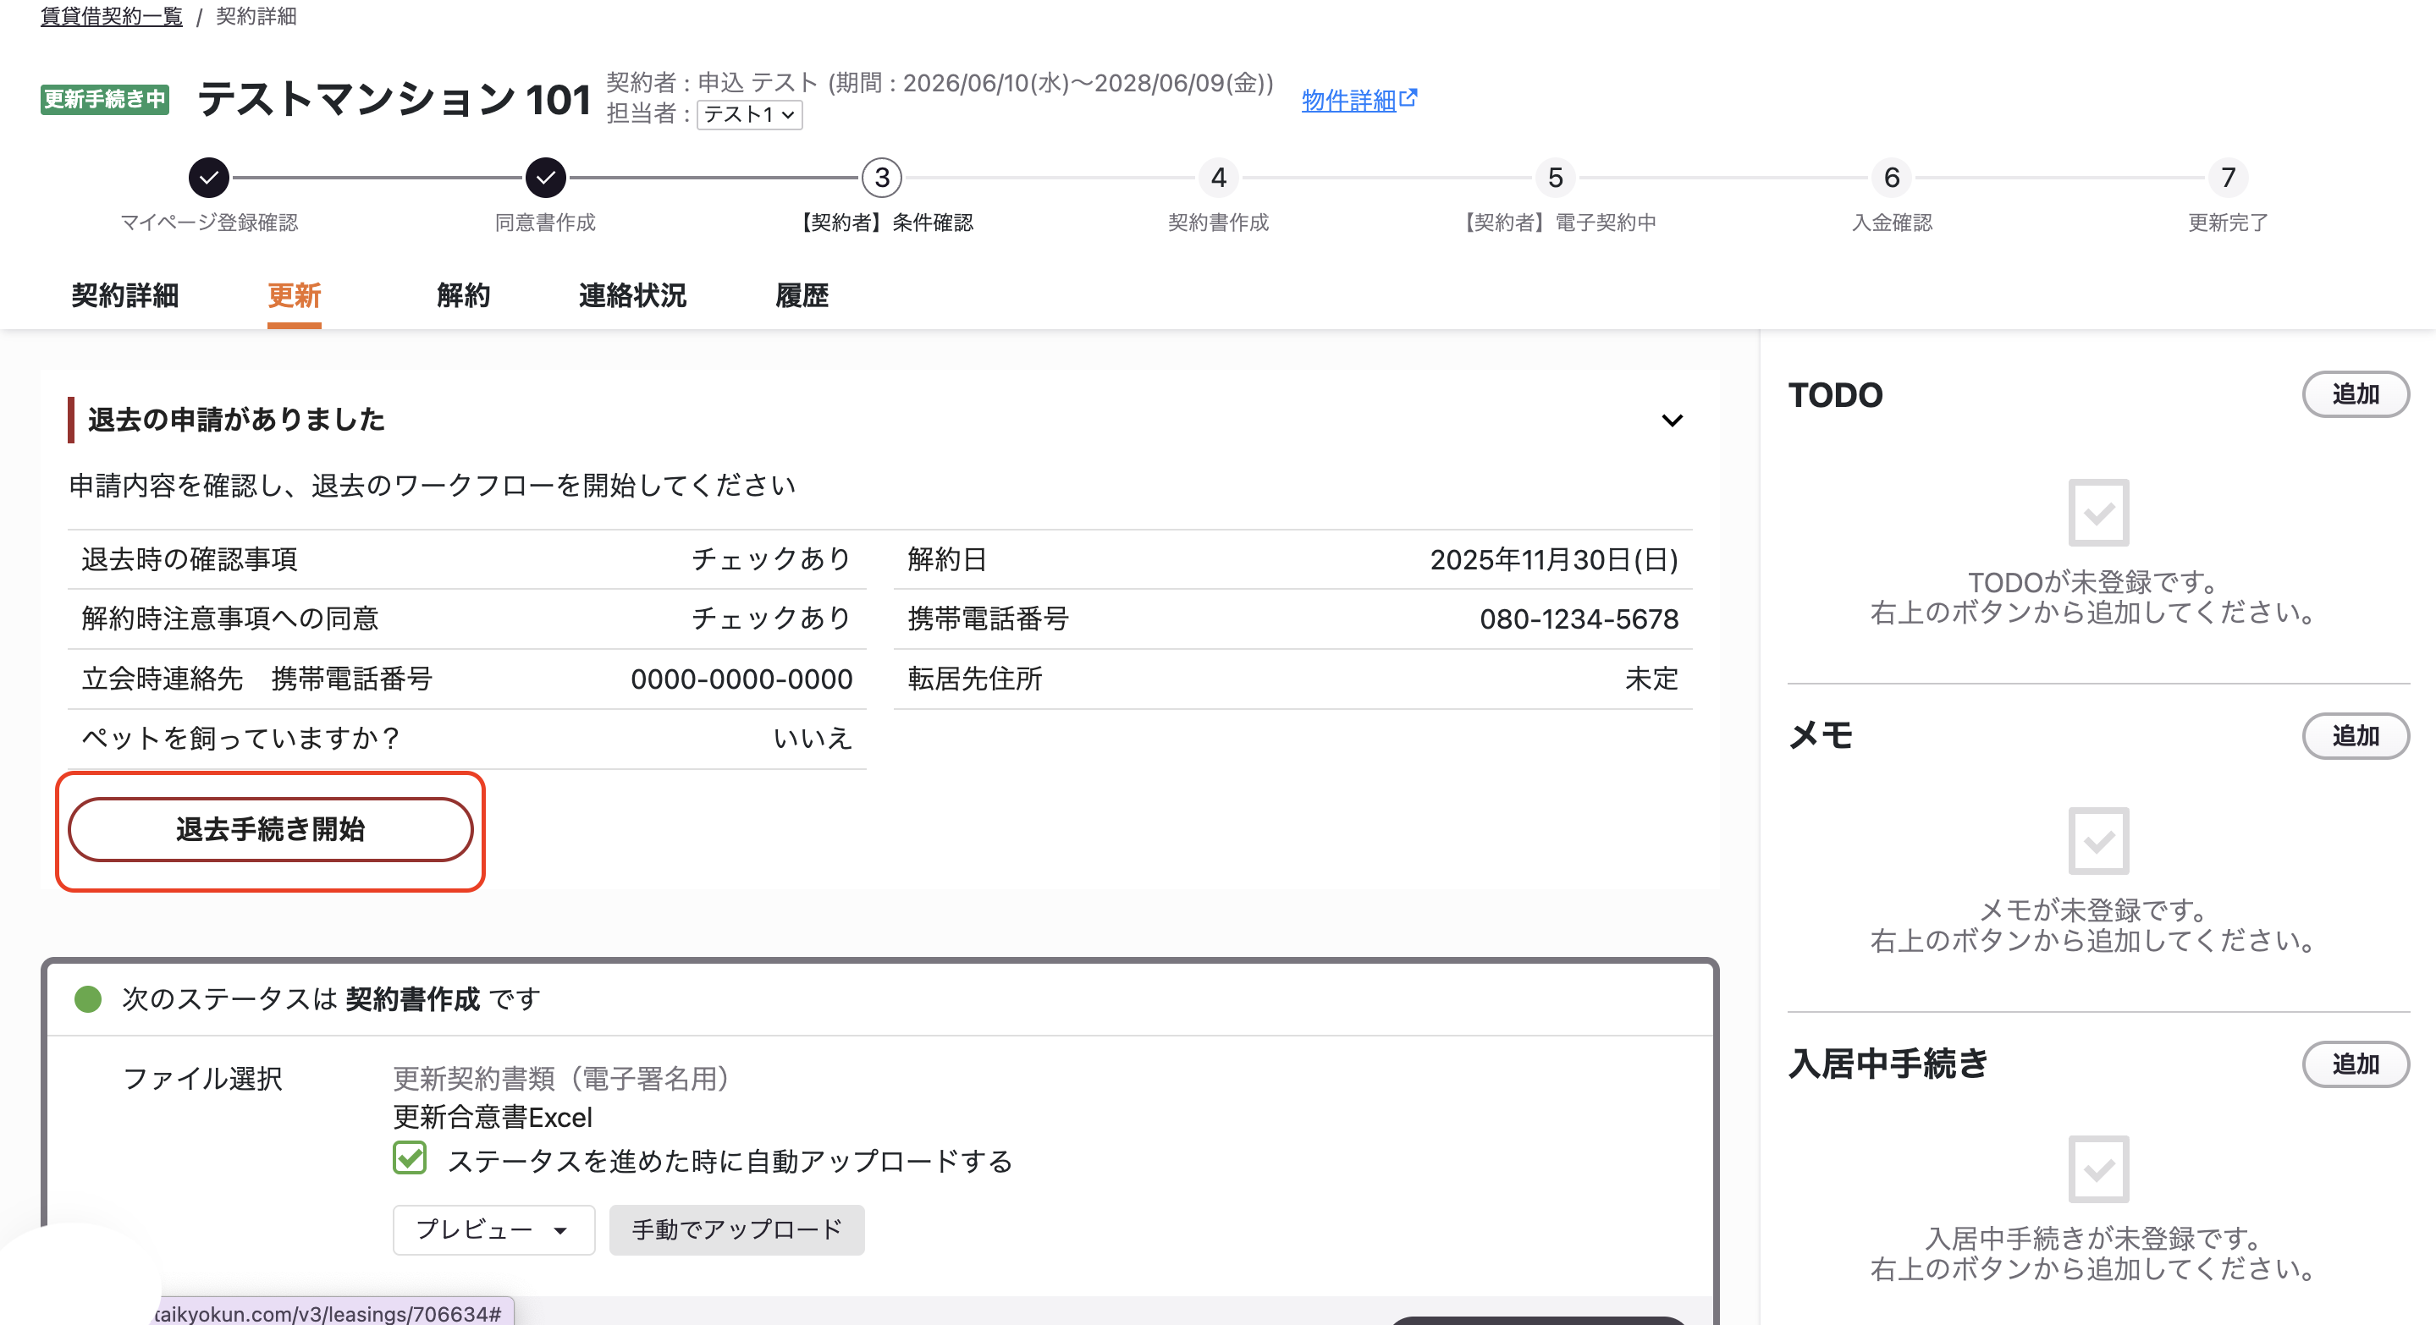Screen dimensions: 2436x1325
Task: Click the 更新合意書Excel file name
Action: [493, 1117]
